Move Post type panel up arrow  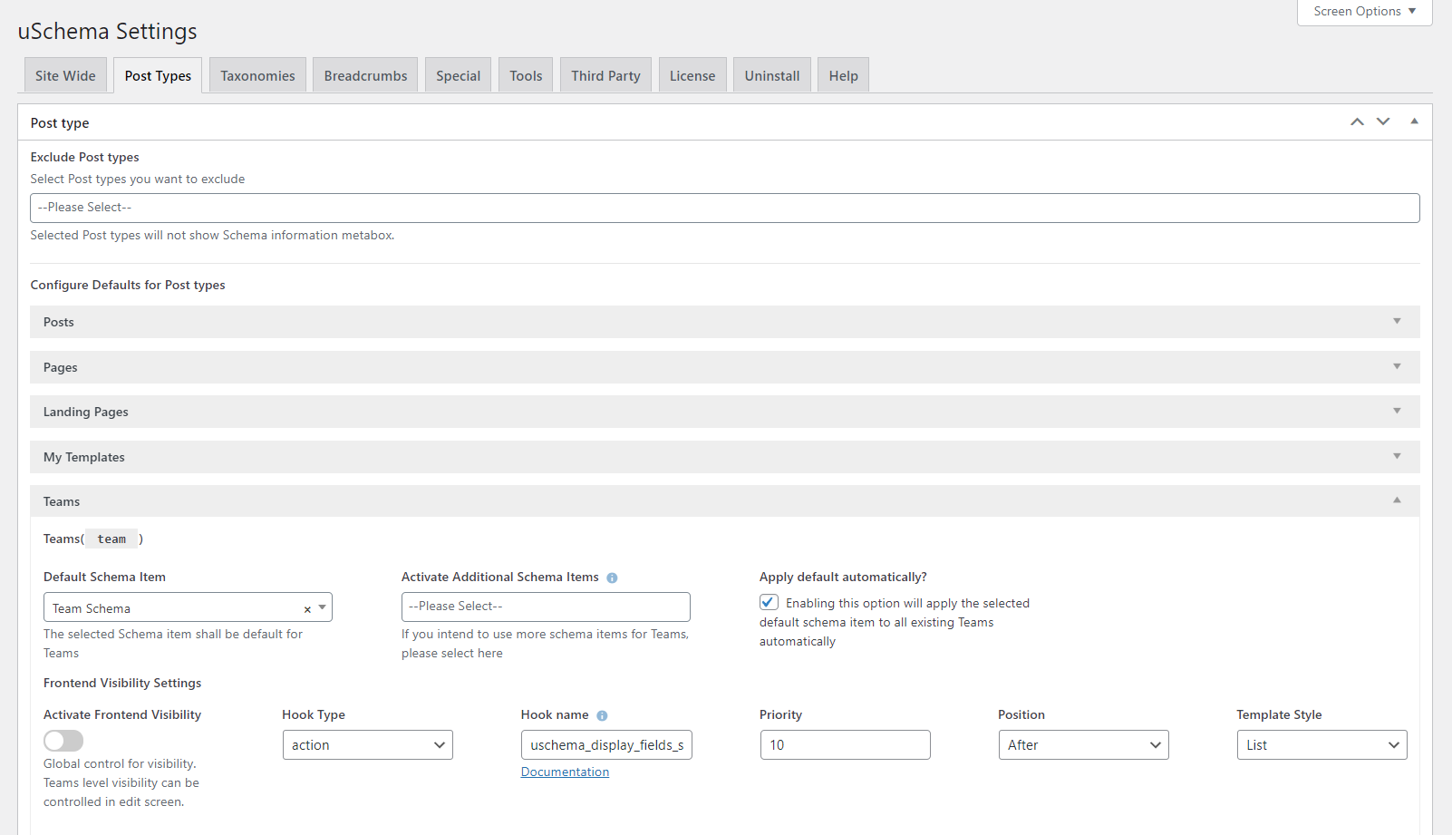coord(1357,121)
